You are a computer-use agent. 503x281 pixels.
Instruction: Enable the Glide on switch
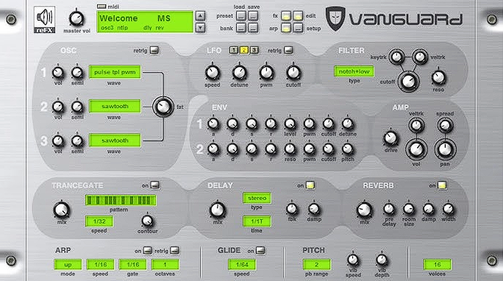click(260, 250)
